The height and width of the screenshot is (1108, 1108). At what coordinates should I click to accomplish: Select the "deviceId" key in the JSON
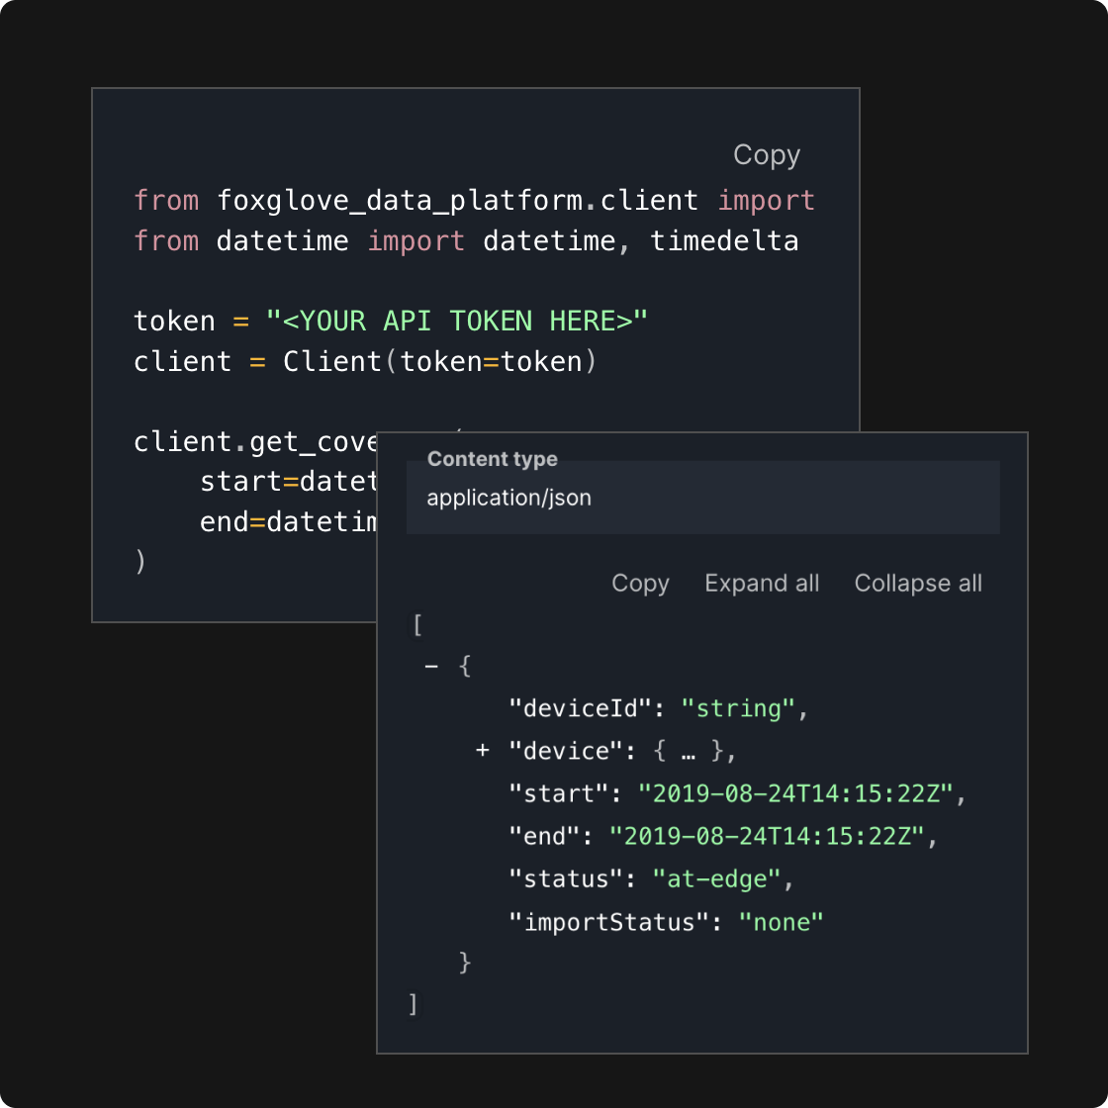point(569,708)
